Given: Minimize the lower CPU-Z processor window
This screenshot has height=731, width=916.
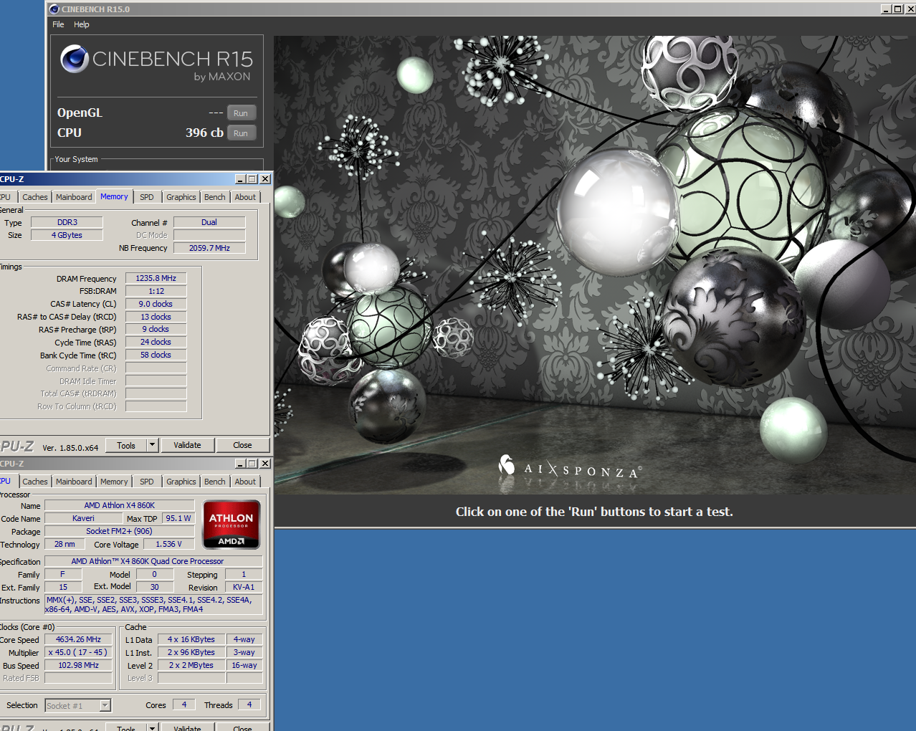Looking at the screenshot, I should 241,464.
